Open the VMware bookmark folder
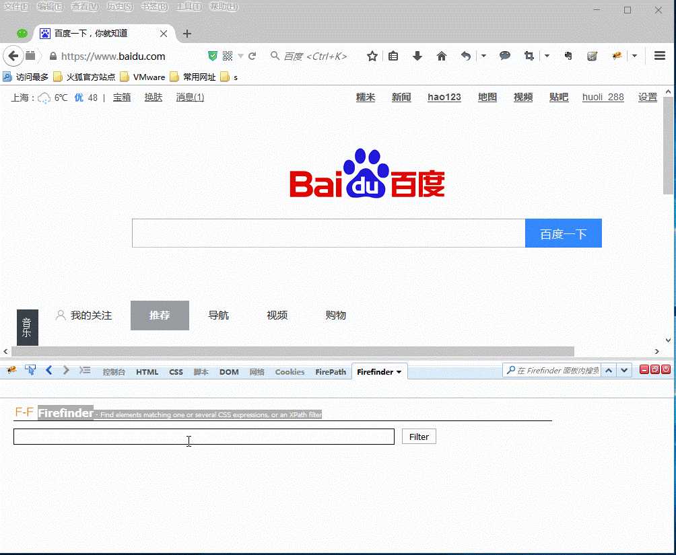The image size is (676, 555). (x=143, y=77)
